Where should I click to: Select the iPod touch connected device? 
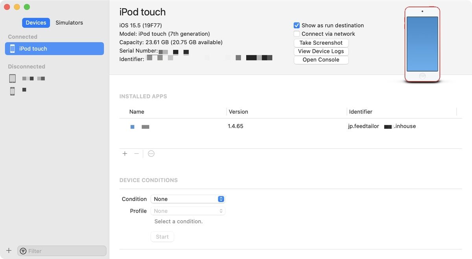54,49
